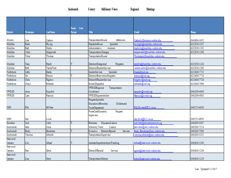Select phone number (425)356-1202
The width and height of the screenshot is (231, 178).
click(x=197, y=48)
